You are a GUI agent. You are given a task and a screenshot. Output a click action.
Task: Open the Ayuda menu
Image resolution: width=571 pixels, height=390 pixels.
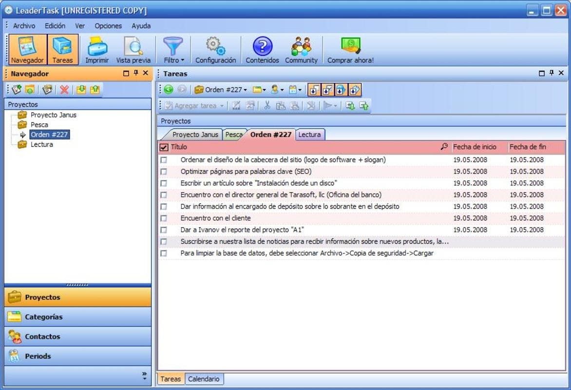tap(141, 26)
